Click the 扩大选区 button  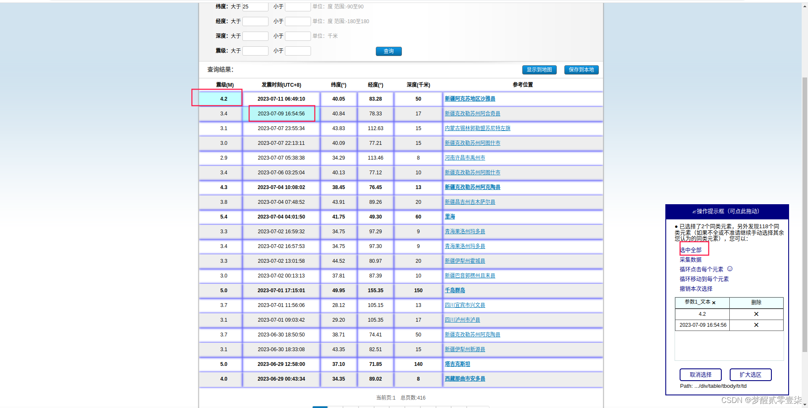[x=750, y=375]
